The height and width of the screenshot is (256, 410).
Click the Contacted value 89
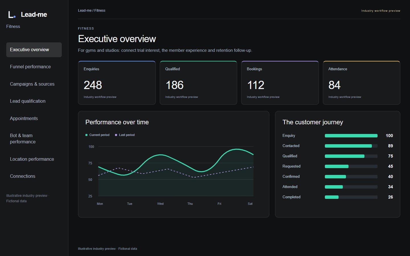pyautogui.click(x=390, y=146)
